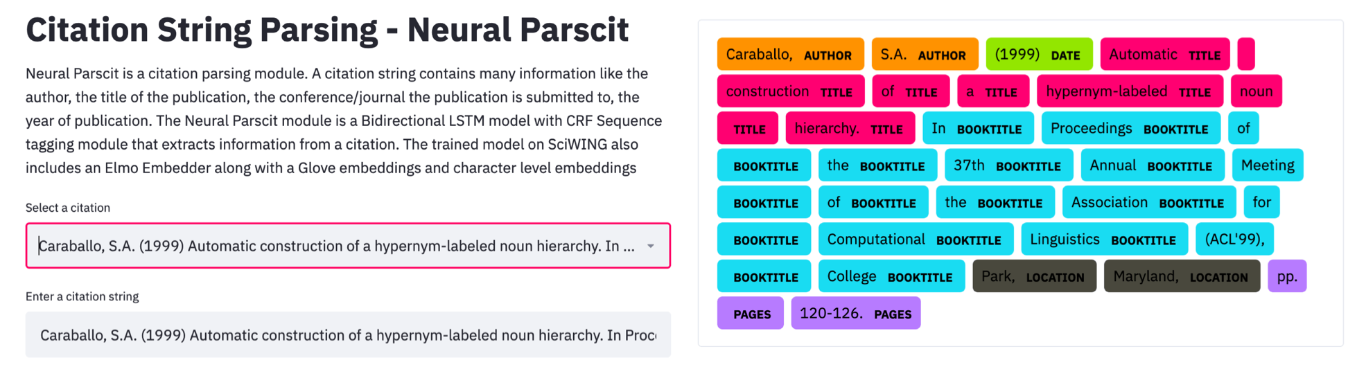Click the green (1999) DATE tag
This screenshot has width=1348, height=369.
[1039, 55]
